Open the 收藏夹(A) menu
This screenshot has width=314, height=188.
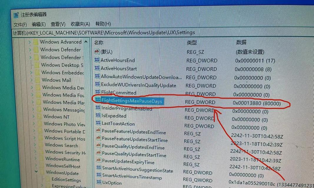point(80,24)
